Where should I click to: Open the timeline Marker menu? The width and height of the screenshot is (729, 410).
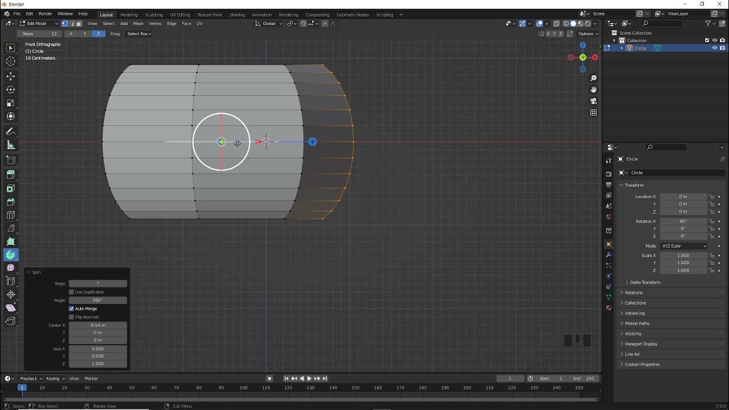click(91, 379)
